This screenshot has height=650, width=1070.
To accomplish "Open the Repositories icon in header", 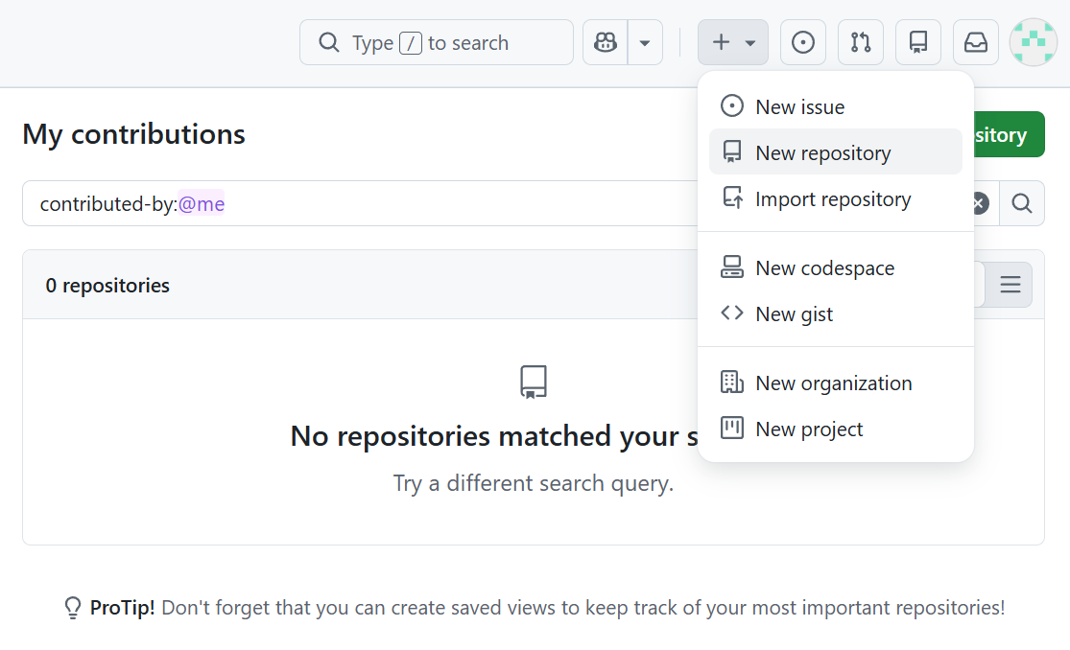I will coord(918,42).
